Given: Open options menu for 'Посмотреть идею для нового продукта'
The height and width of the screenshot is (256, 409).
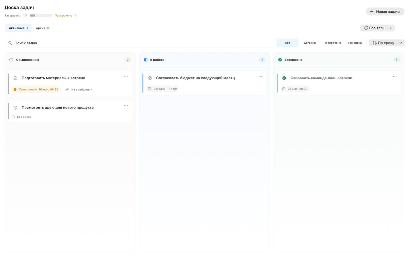Looking at the screenshot, I should (126, 106).
